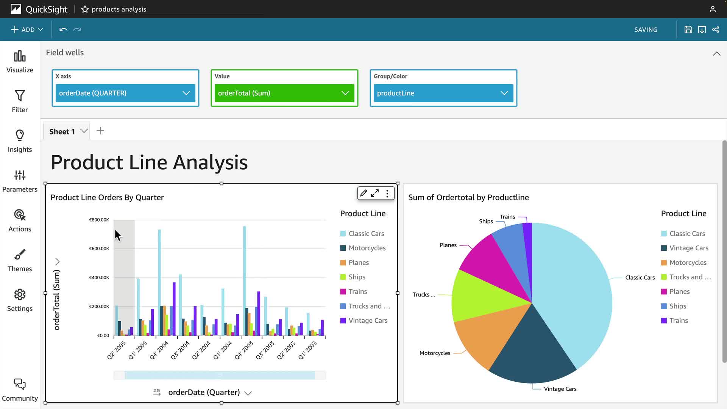Open the Filter panel

click(20, 101)
